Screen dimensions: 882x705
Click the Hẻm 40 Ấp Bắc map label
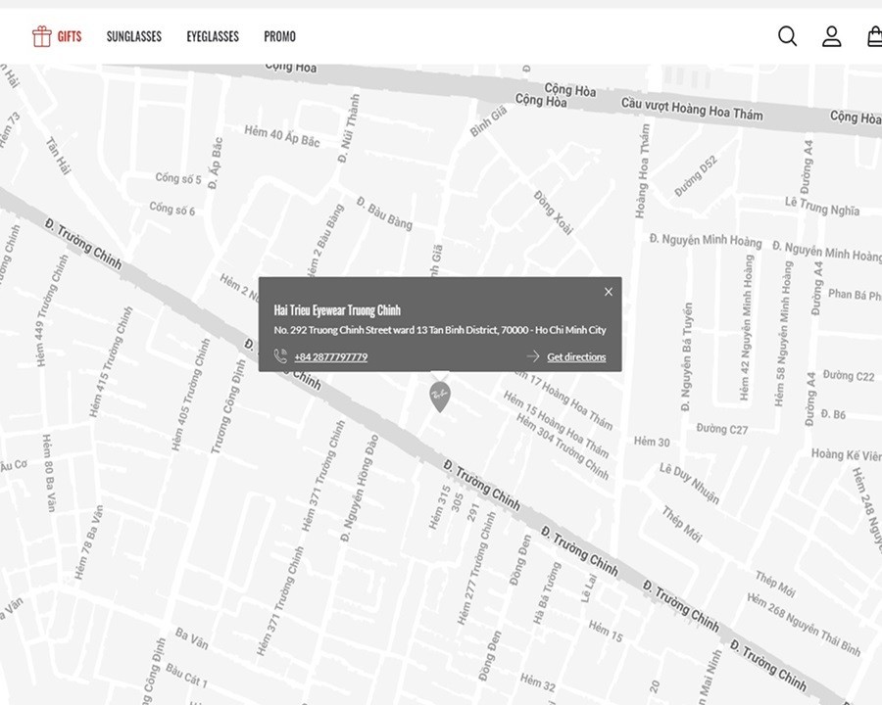282,137
